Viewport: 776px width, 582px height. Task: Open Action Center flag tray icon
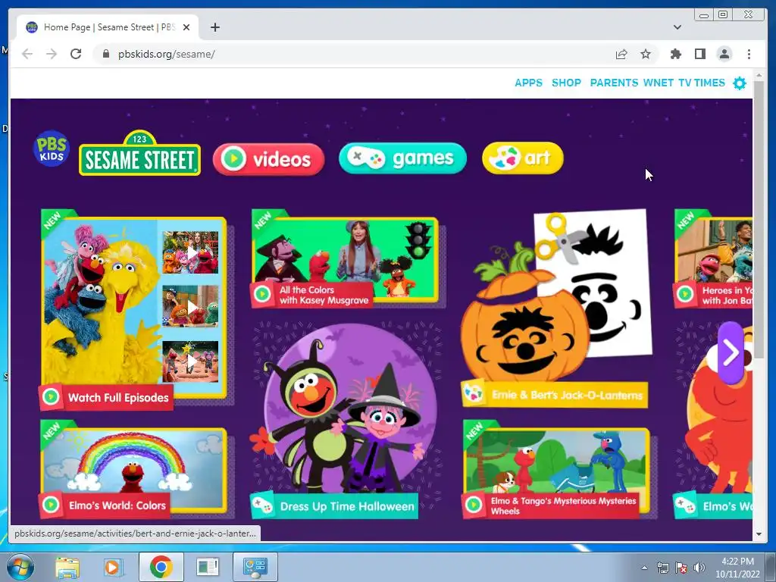pyautogui.click(x=681, y=568)
